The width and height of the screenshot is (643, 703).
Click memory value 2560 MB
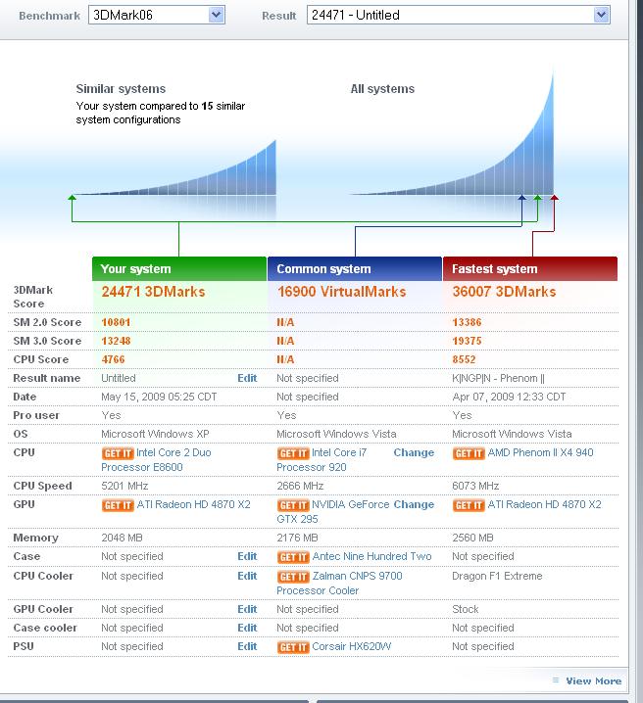pos(472,538)
